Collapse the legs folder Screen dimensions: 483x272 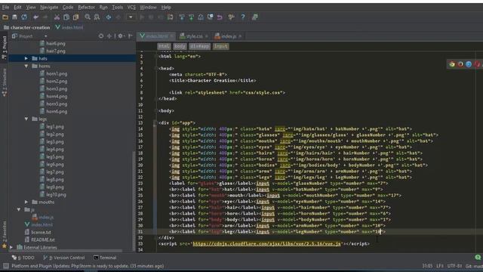[26, 119]
